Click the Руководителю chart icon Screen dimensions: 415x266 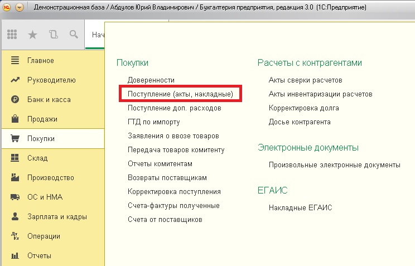point(15,80)
